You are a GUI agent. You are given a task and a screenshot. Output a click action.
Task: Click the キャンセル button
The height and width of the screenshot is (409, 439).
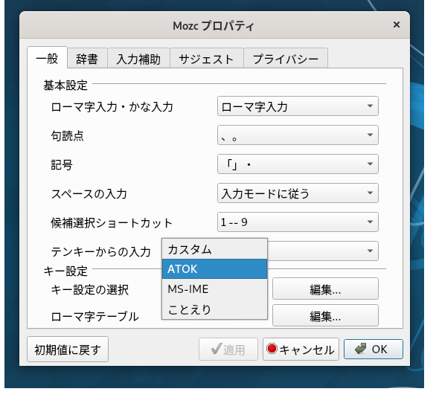tap(301, 350)
